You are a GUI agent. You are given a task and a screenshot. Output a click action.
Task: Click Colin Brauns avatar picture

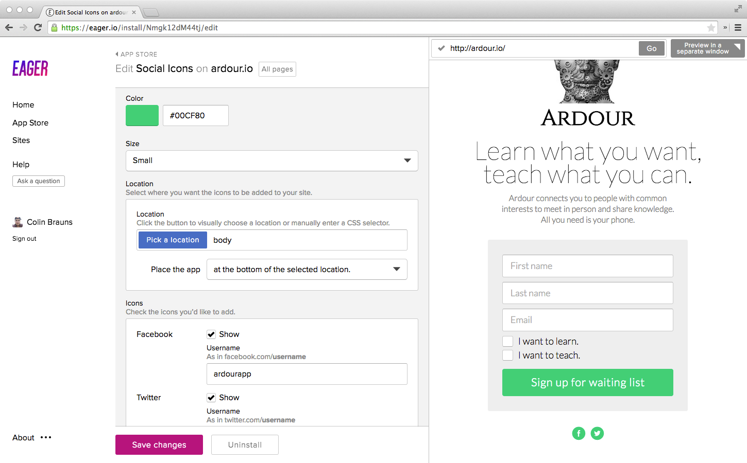tap(18, 222)
